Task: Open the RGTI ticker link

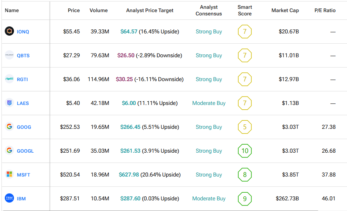Action: pos(22,80)
